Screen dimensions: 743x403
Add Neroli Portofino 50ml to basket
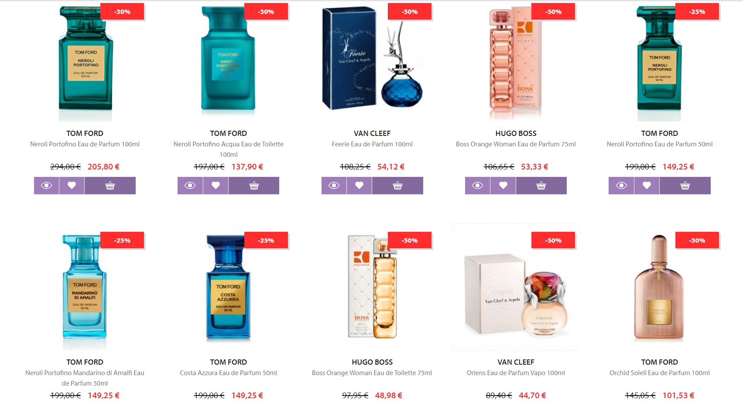[685, 186]
